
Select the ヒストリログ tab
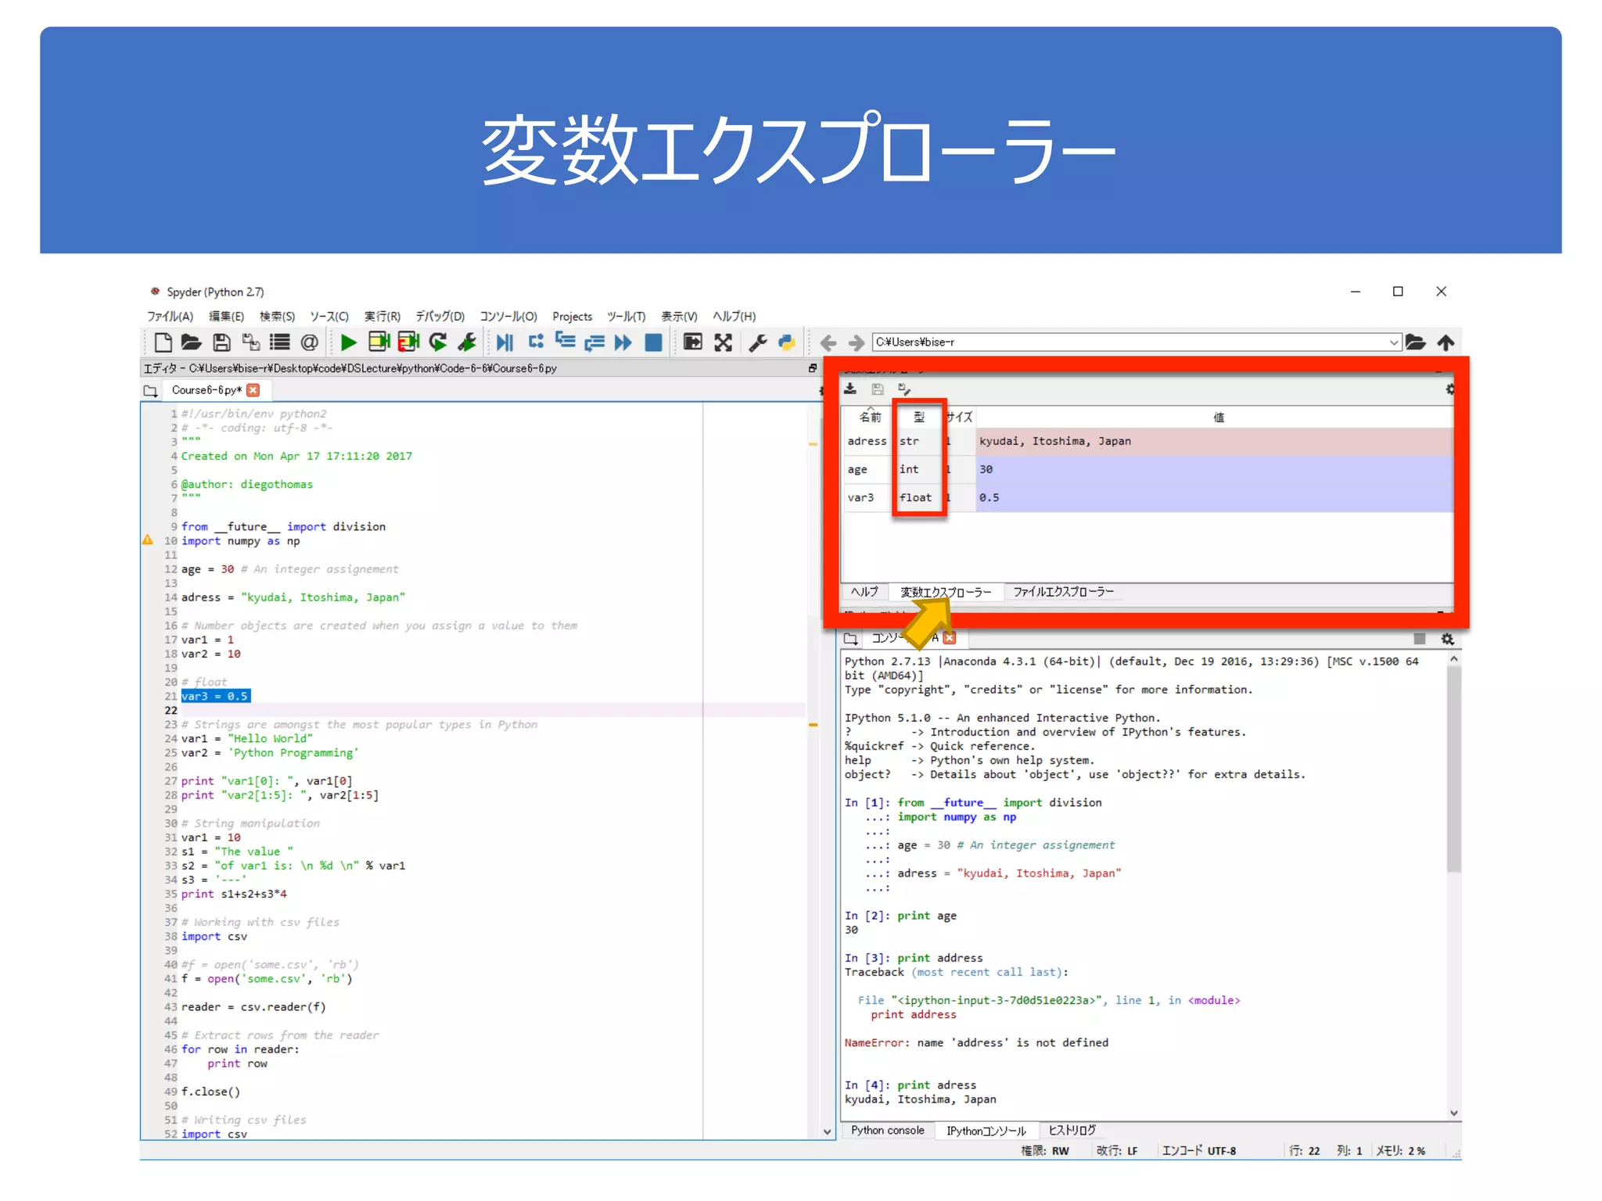point(1072,1130)
